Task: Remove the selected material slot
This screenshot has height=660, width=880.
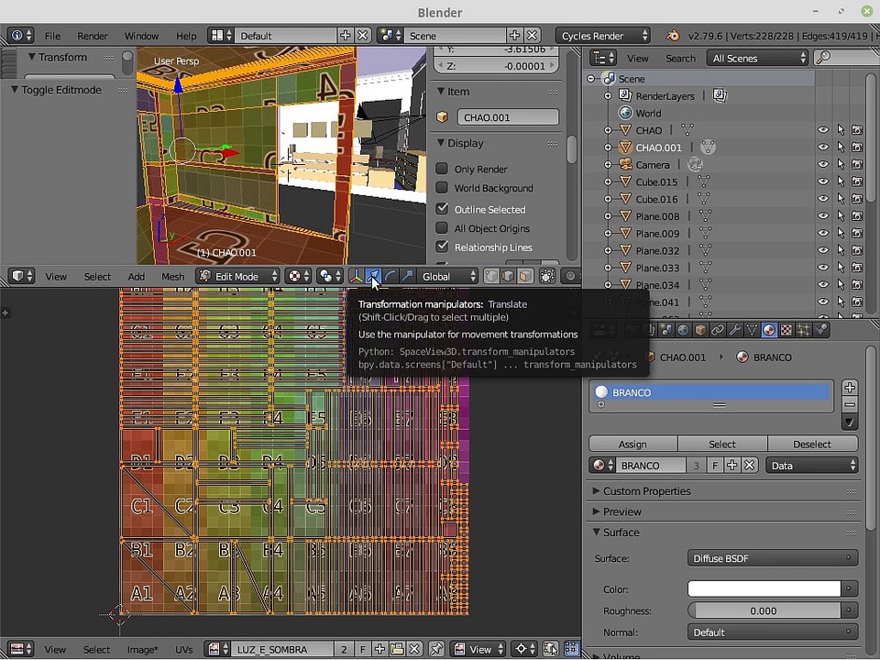Action: pos(850,404)
